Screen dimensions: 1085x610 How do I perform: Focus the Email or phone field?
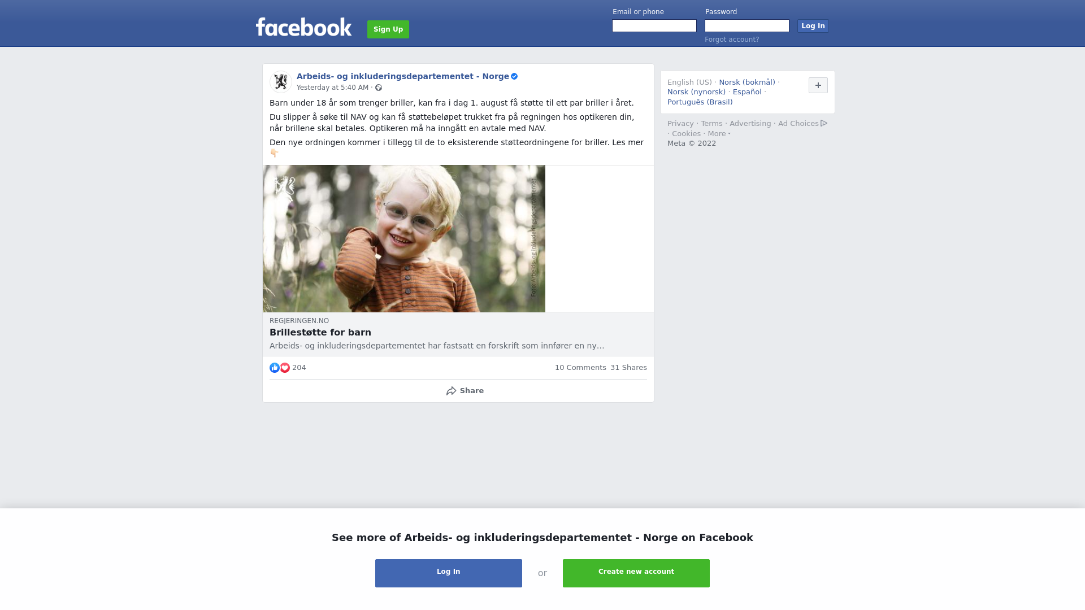click(x=654, y=26)
